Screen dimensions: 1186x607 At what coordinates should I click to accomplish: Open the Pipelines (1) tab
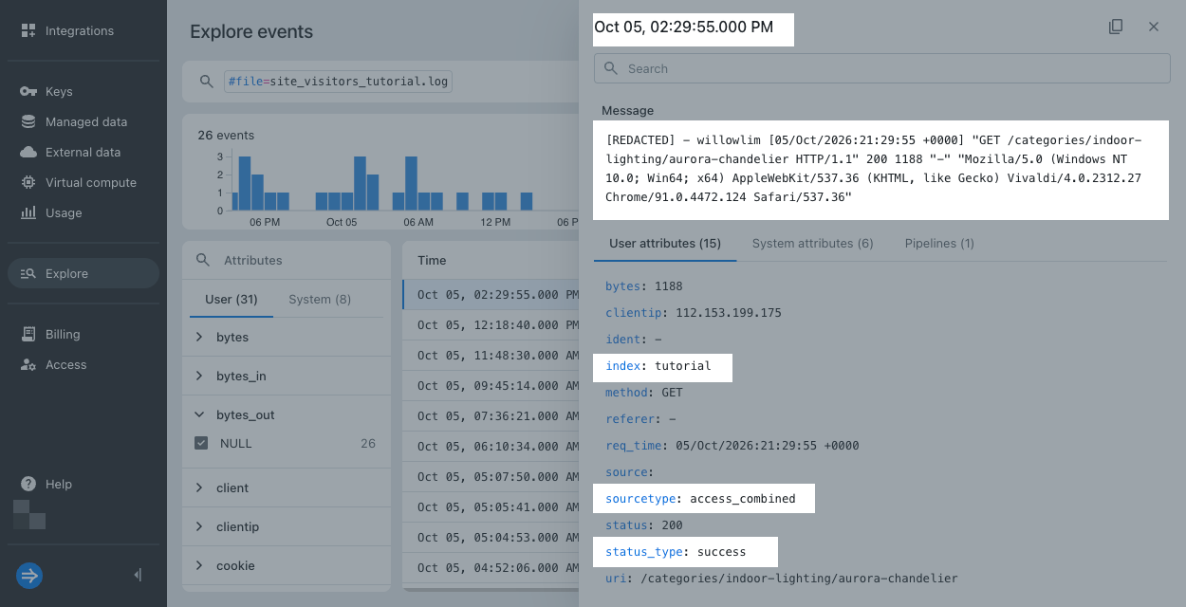(939, 243)
